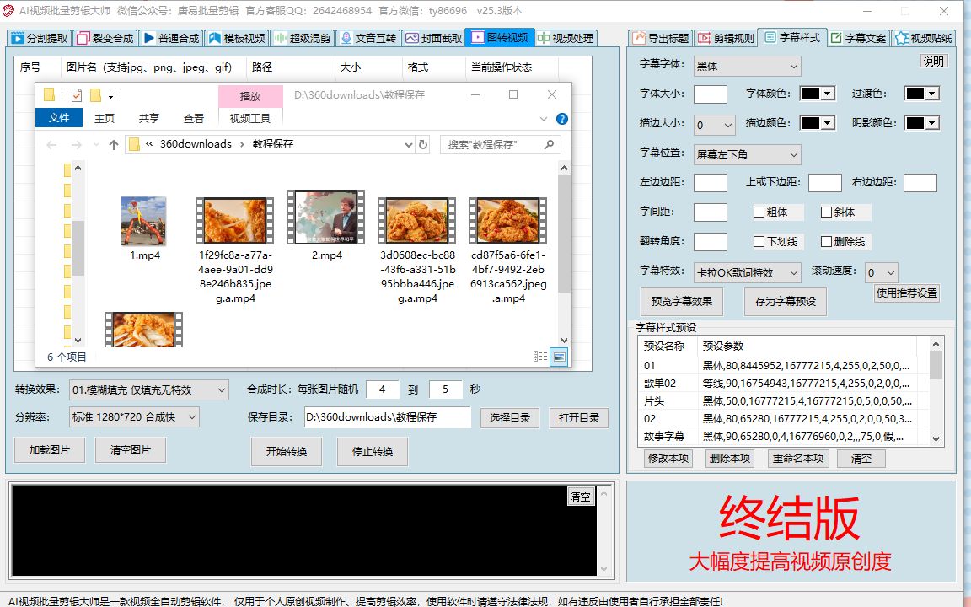The image size is (971, 607).
Task: Click the 开始转换 button
Action: 287,452
